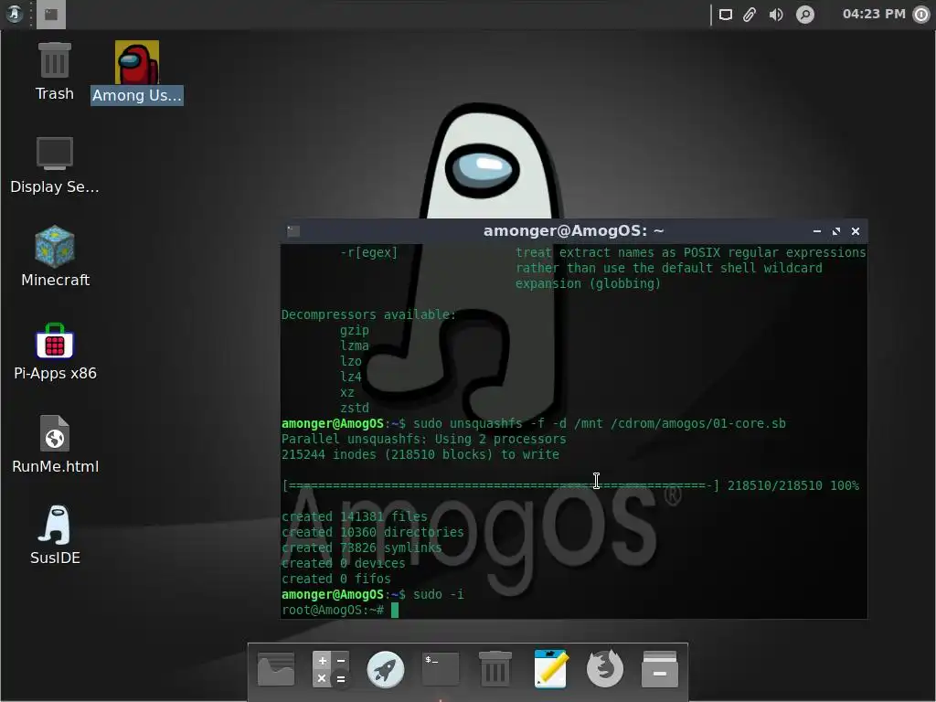Close the amonger@AmogOS terminal window

pyautogui.click(x=856, y=231)
